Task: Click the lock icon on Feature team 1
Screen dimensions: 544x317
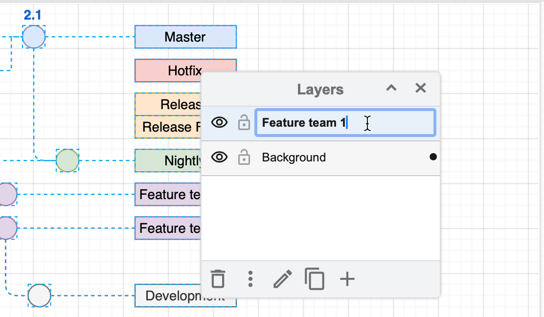Action: (244, 123)
